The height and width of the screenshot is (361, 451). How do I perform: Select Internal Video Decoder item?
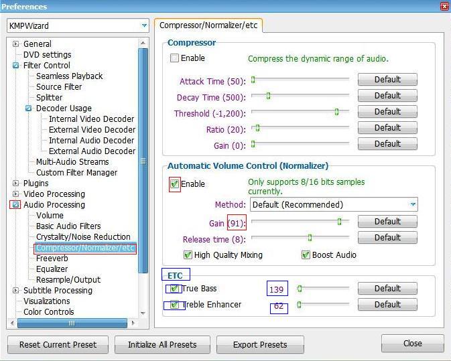point(91,119)
